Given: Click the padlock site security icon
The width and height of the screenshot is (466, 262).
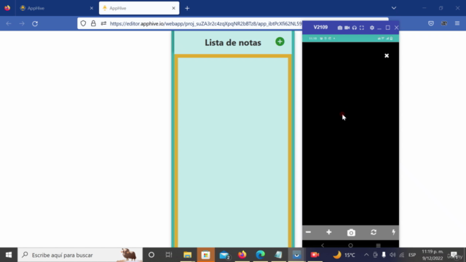Looking at the screenshot, I should (x=93, y=23).
